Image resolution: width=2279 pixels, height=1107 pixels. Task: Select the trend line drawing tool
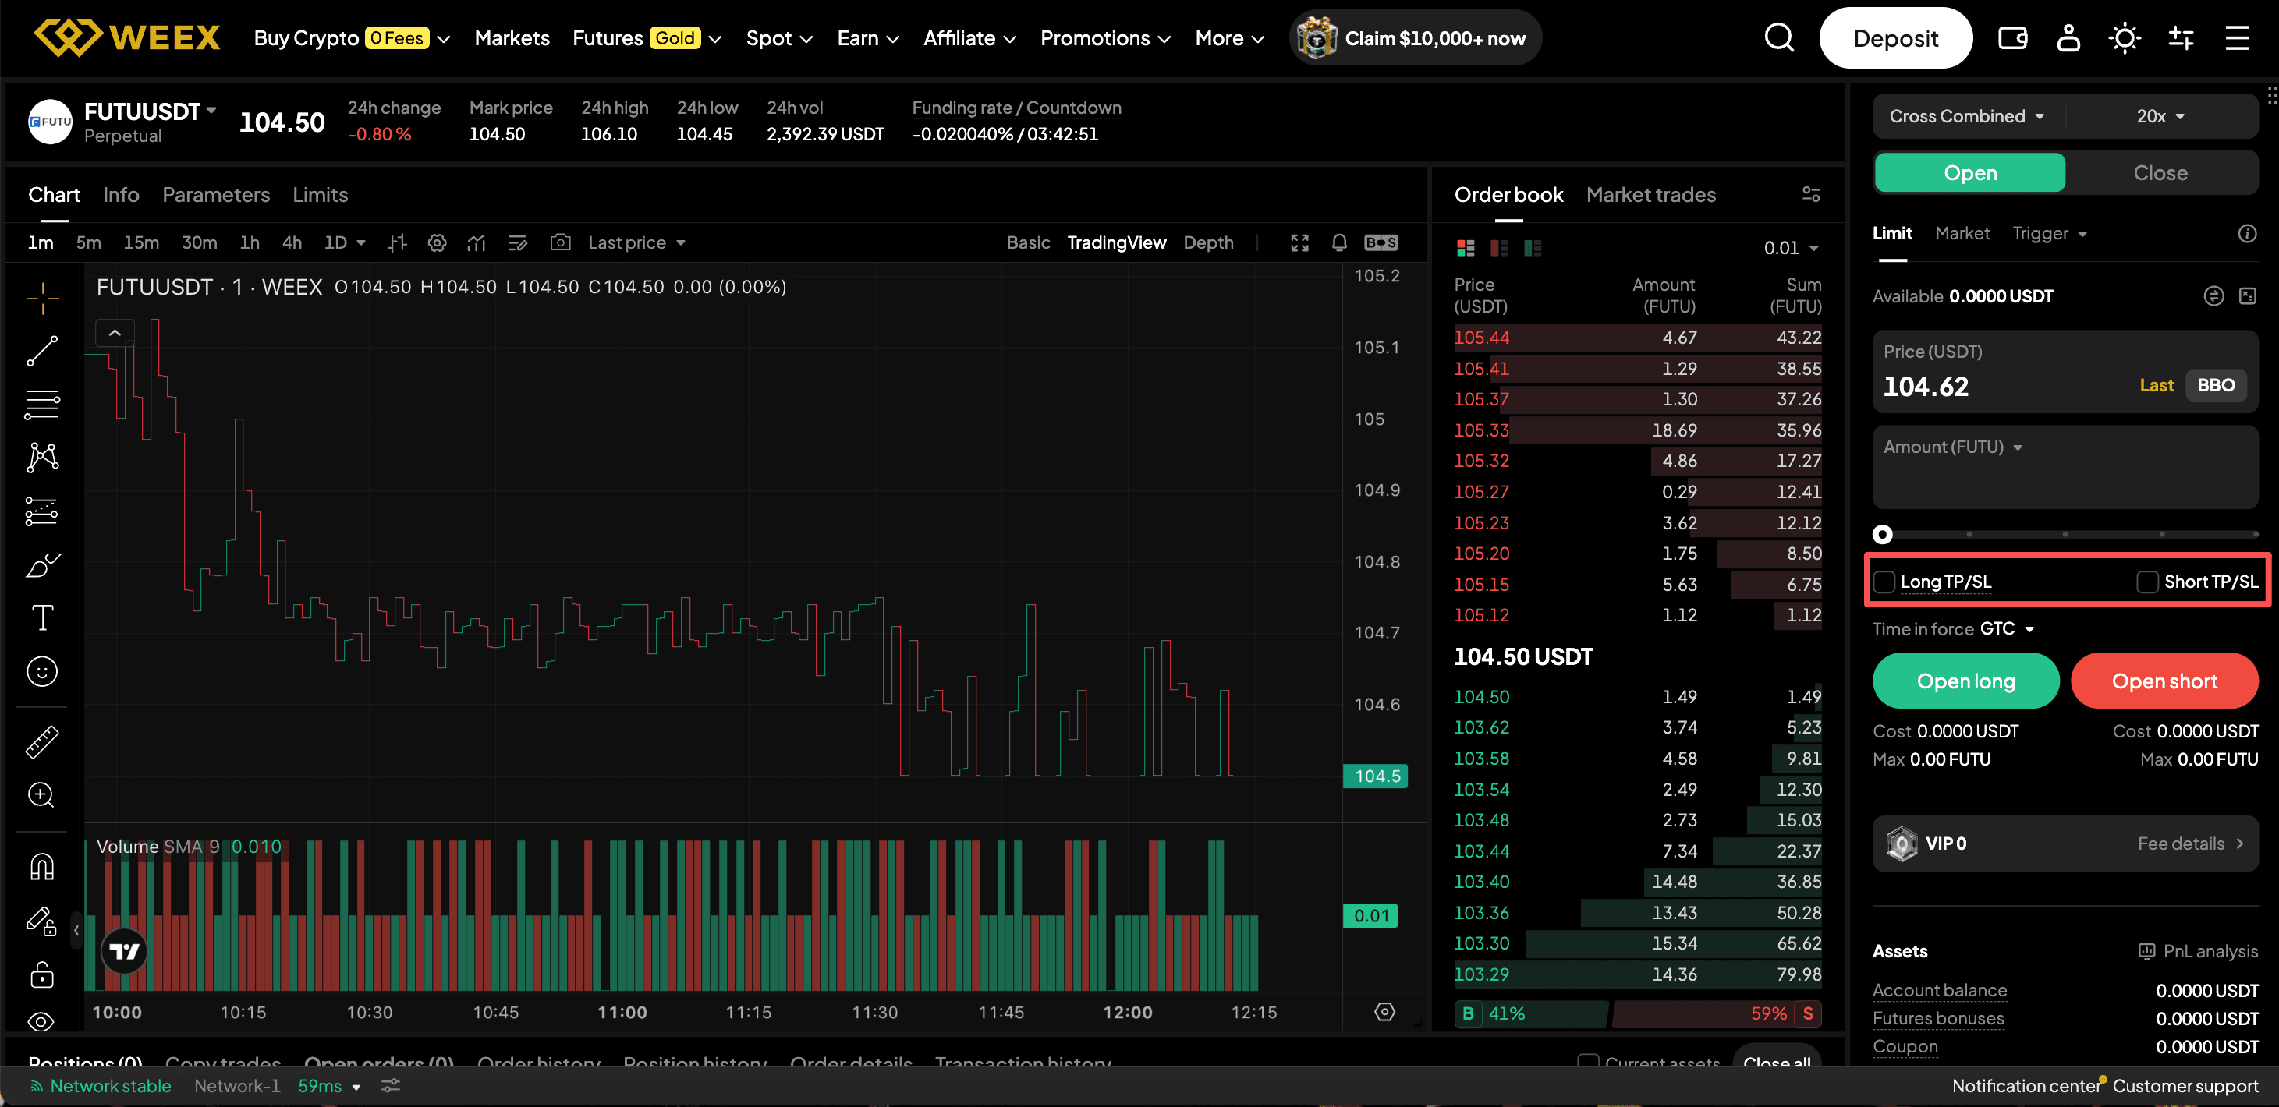(41, 351)
